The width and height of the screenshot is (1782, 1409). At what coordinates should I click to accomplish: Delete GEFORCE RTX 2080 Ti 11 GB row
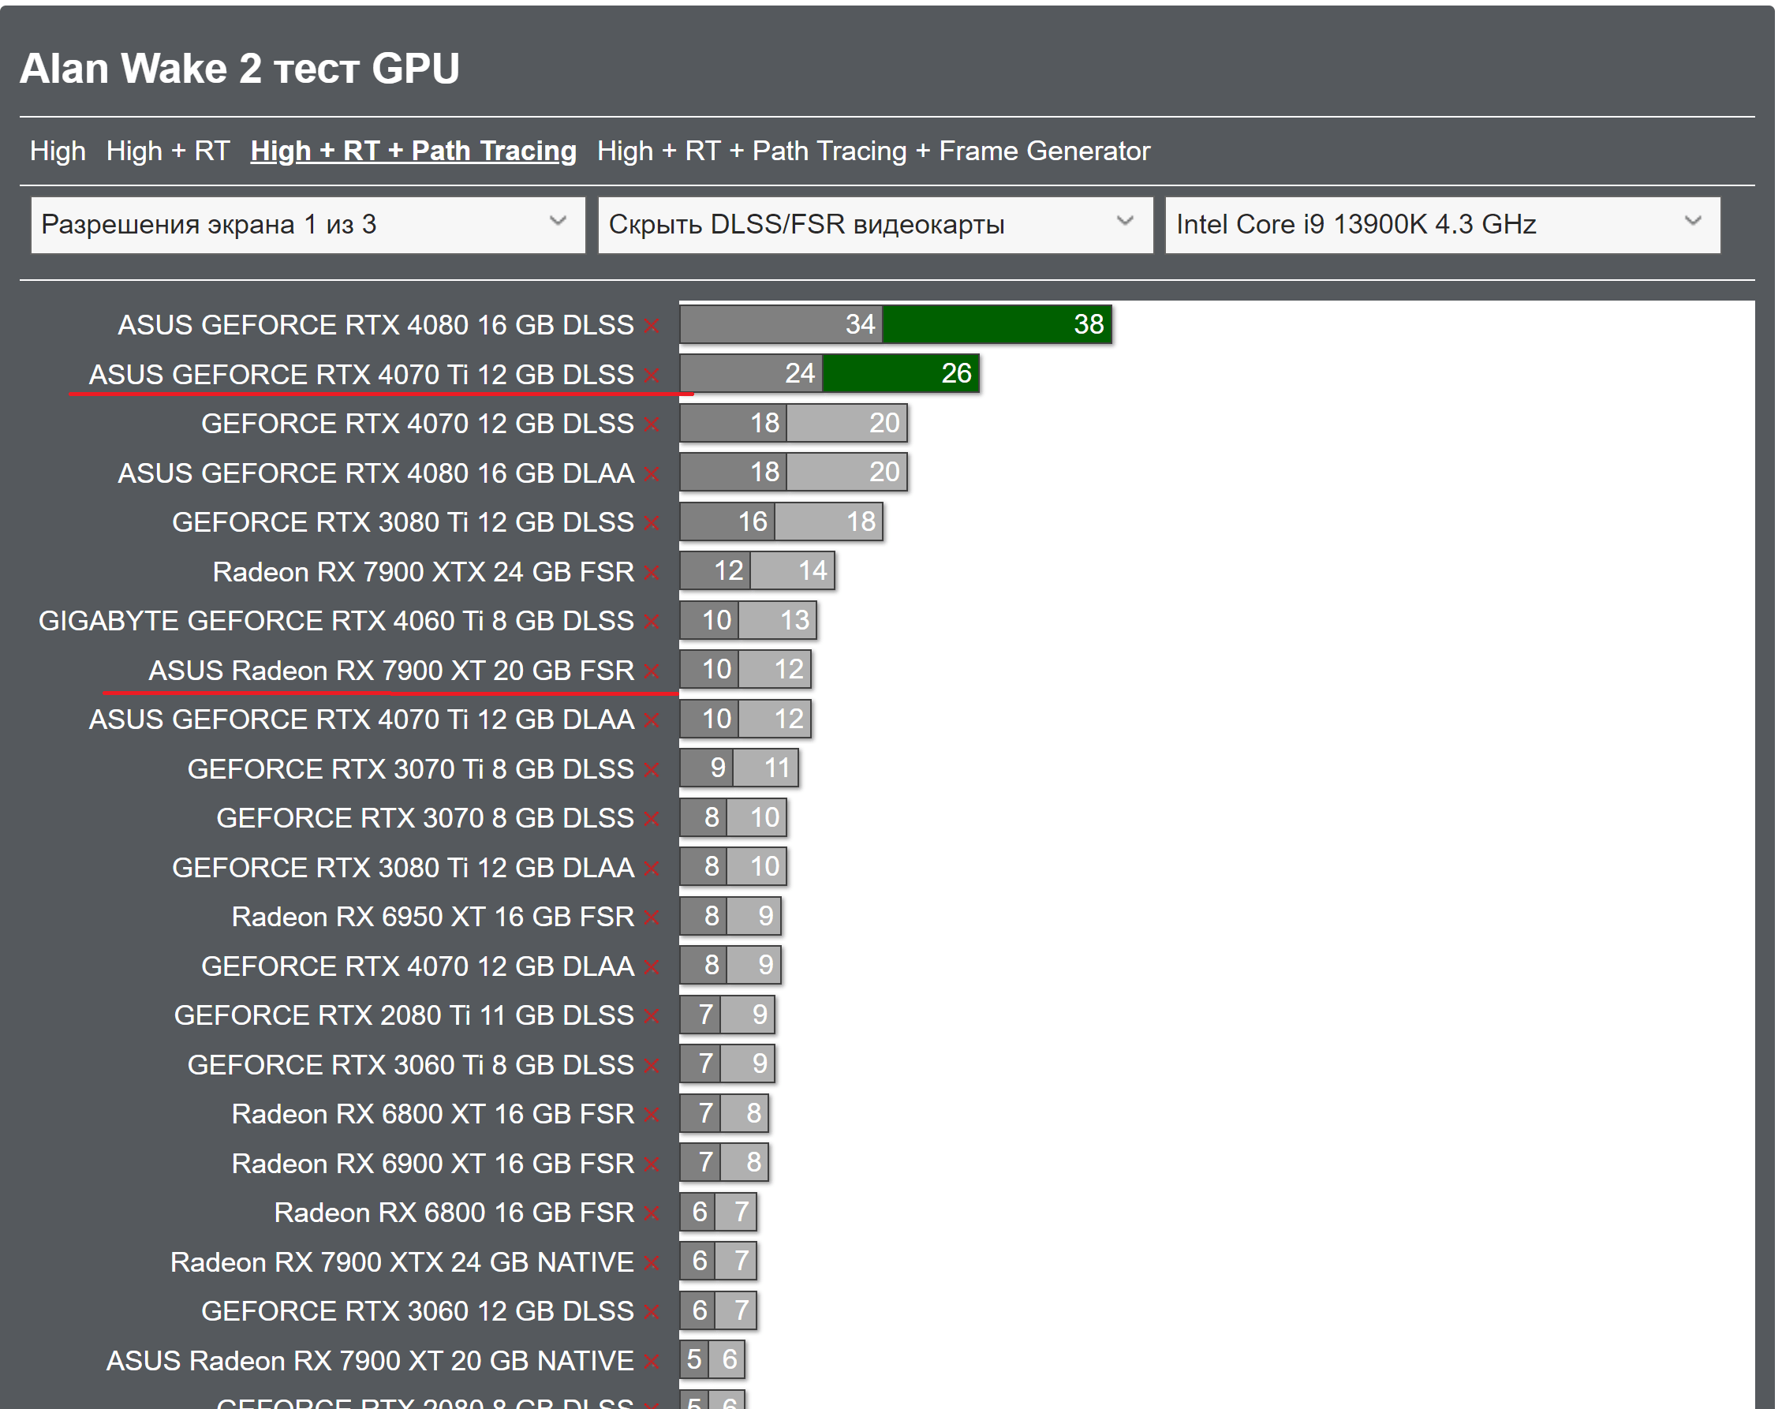pyautogui.click(x=652, y=1016)
